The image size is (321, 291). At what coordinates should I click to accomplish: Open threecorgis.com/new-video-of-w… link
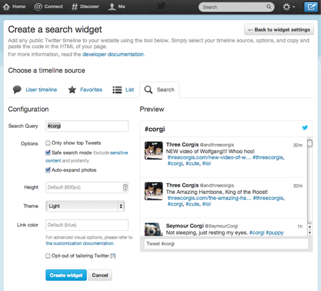pyautogui.click(x=209, y=157)
